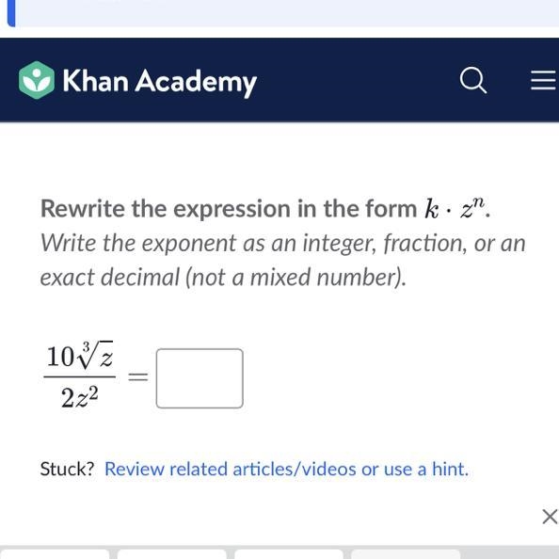Click the blue accent bar at top

pyautogui.click(x=11, y=13)
